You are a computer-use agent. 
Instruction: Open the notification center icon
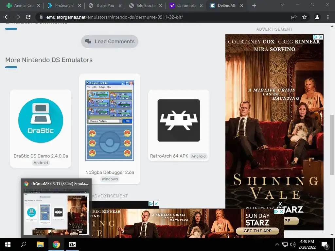click(x=325, y=245)
